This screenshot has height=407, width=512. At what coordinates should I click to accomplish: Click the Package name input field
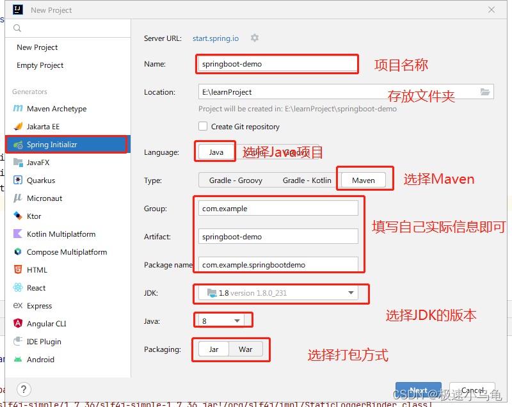point(278,264)
